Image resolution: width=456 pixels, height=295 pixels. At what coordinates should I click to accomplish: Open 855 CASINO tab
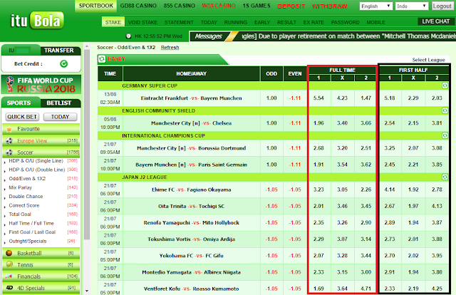179,6
